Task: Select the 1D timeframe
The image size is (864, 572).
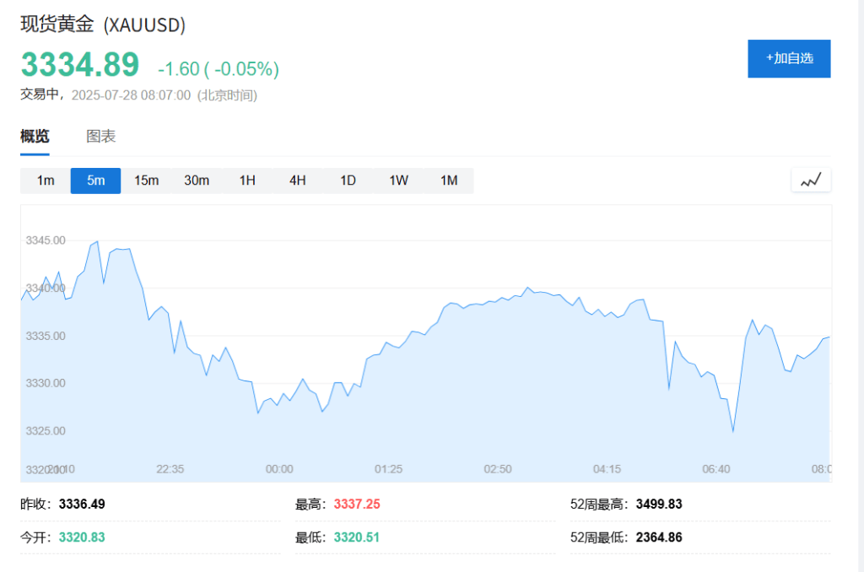Action: point(348,181)
